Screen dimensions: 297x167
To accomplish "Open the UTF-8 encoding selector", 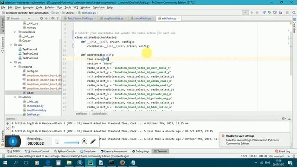I will tap(263, 156).
